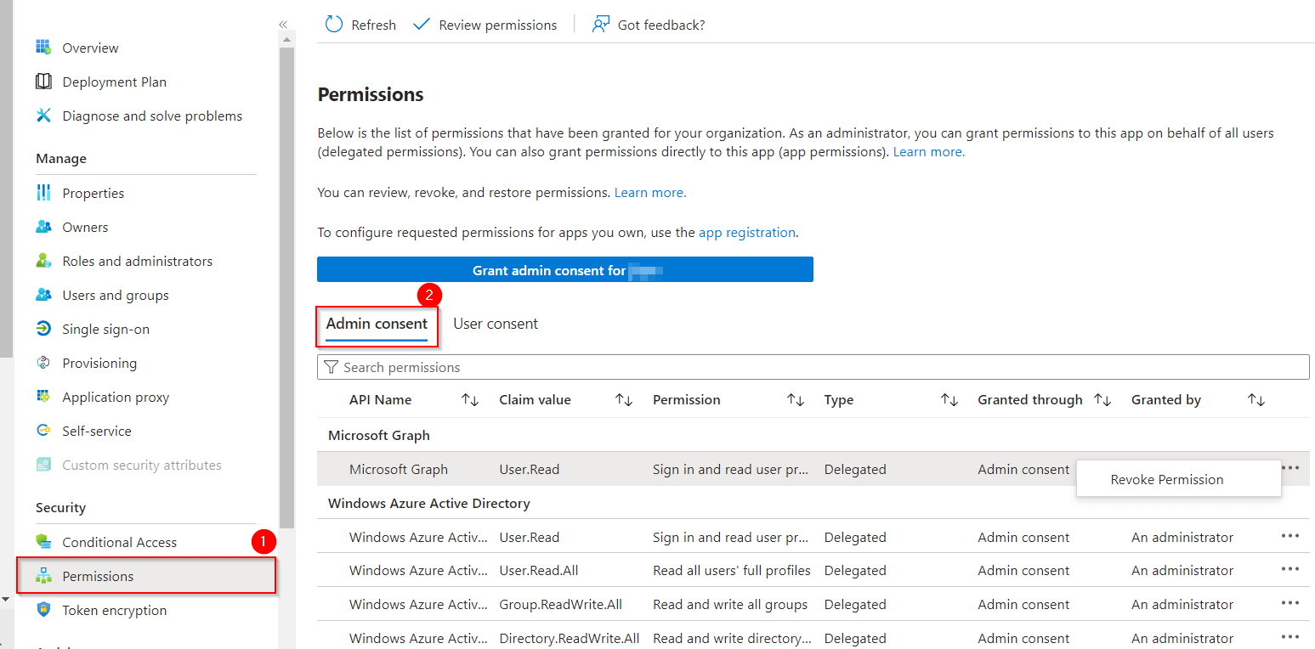Screen dimensions: 1315x649
Task: Click the Search permissions input field
Action: coord(595,366)
